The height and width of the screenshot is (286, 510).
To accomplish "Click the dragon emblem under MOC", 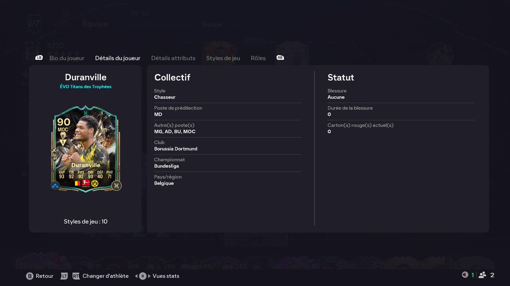I will pos(63,135).
